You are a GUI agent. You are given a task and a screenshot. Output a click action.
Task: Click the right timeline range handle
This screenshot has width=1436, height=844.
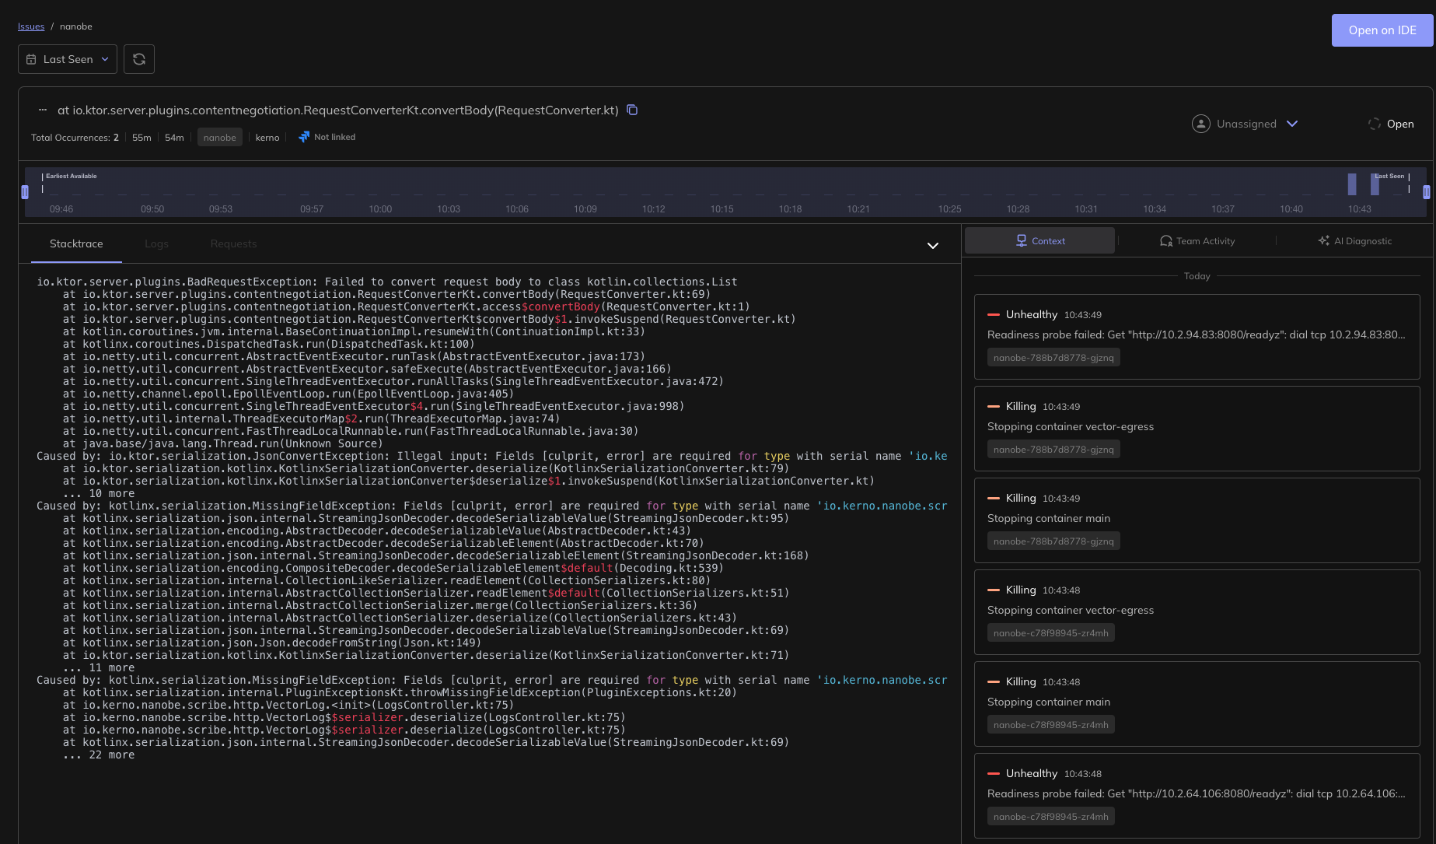tap(1426, 192)
